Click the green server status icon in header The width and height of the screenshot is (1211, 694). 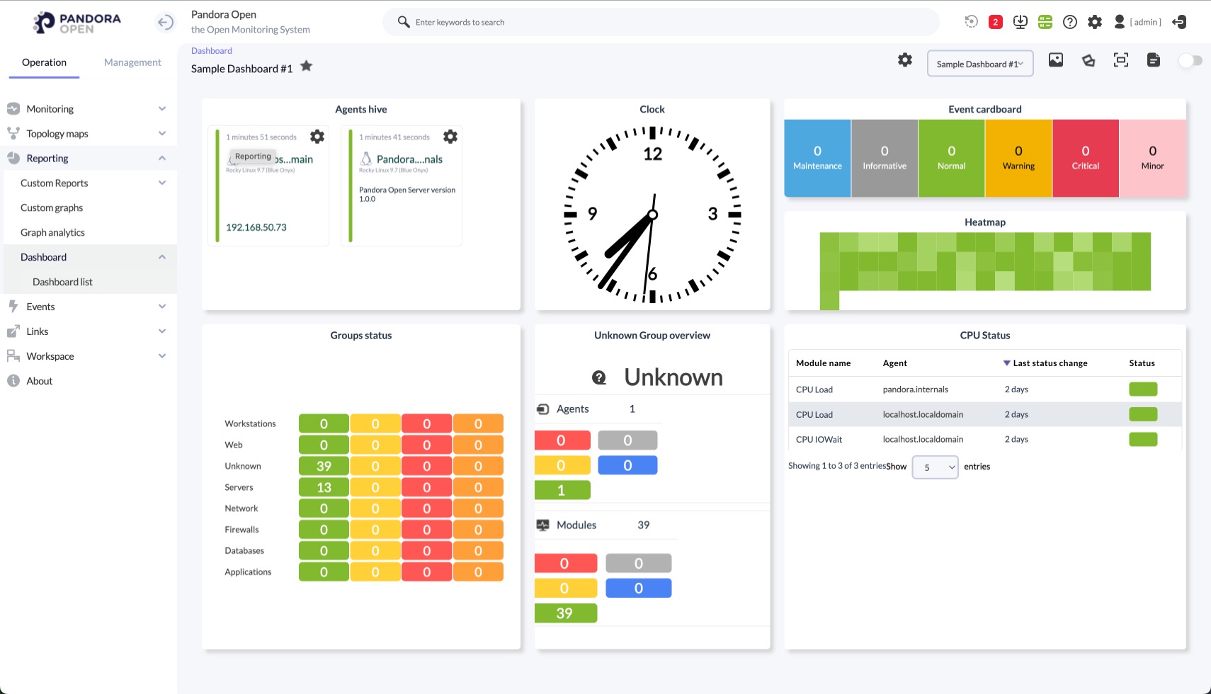1045,22
